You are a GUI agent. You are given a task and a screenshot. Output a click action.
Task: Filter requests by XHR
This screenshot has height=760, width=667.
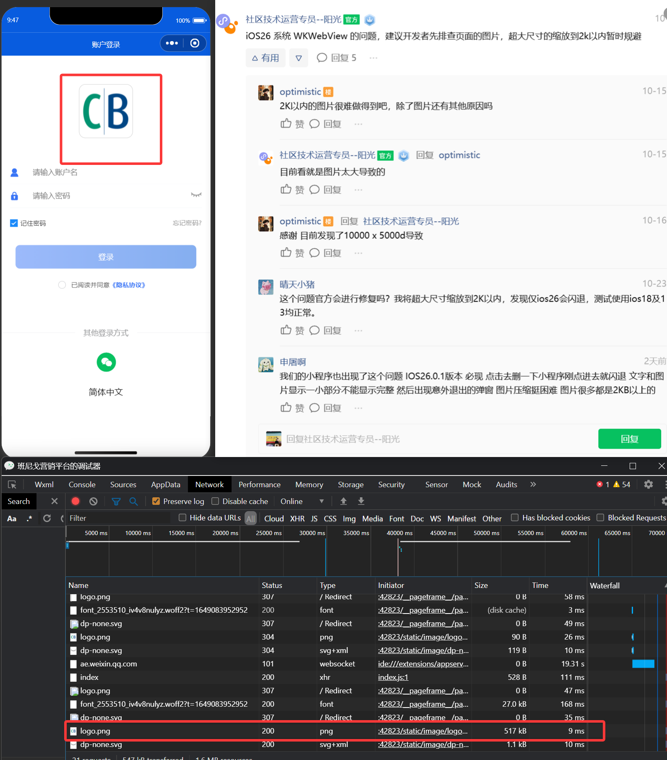point(297,518)
